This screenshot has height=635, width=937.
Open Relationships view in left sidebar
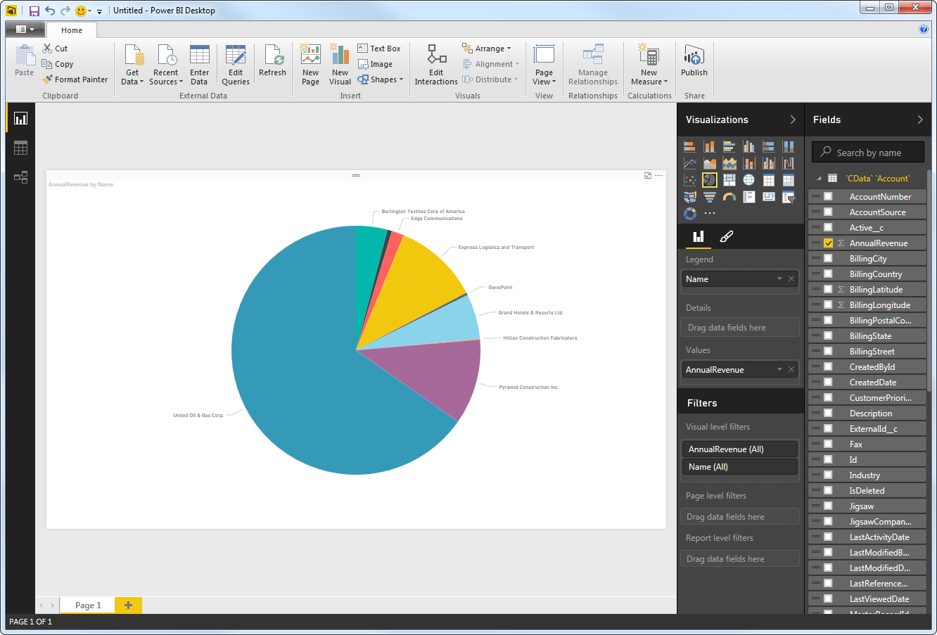20,177
